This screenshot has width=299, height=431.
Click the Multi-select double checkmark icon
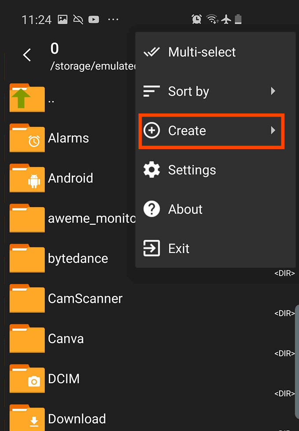tap(151, 52)
